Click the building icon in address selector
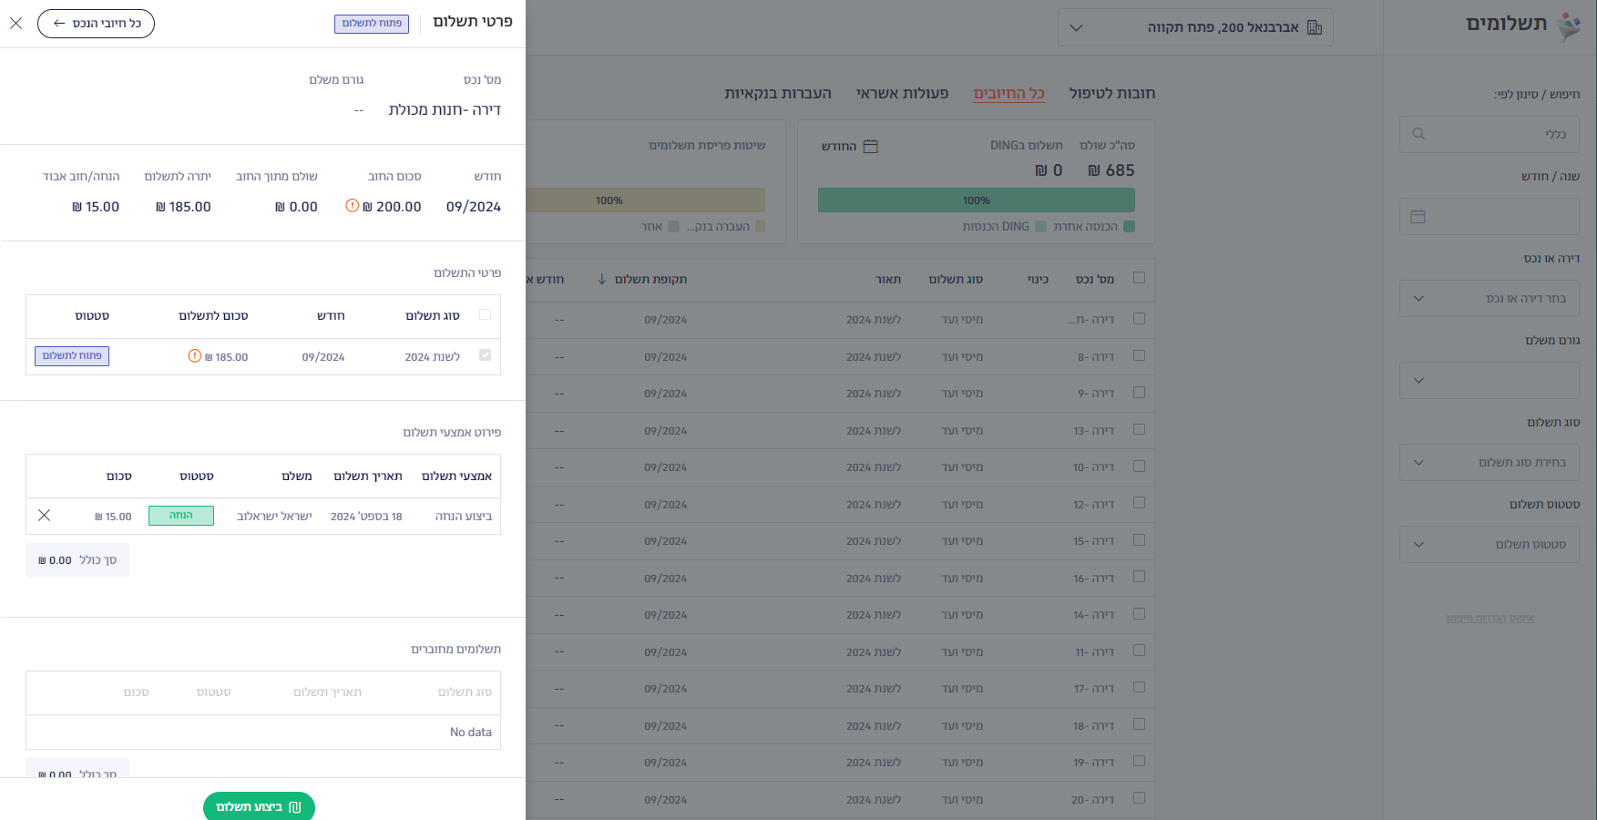The image size is (1597, 820). click(1315, 27)
